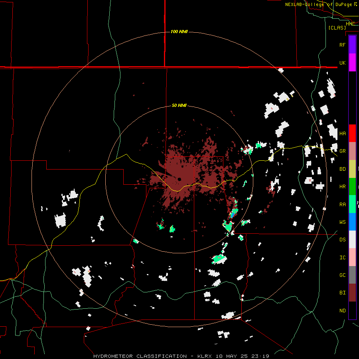
Task: Click the 'RA' legend label
Action: (x=343, y=205)
